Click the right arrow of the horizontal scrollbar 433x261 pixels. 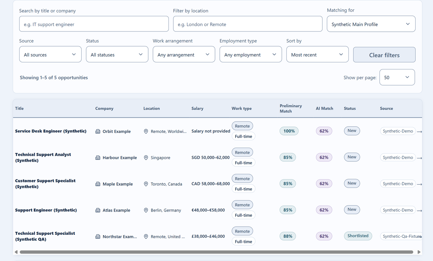coord(419,252)
